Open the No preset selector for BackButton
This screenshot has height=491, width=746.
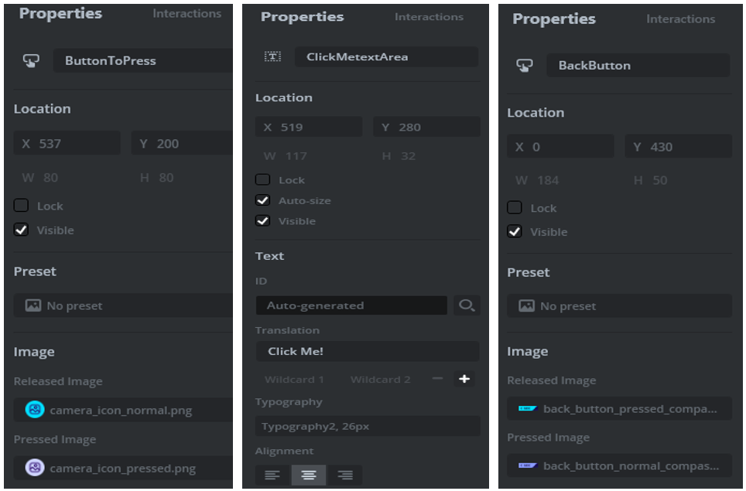point(618,305)
